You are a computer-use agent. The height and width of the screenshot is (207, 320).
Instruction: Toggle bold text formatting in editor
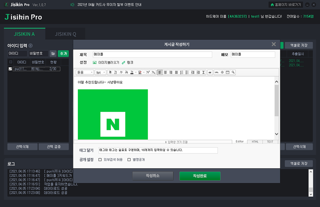tap(110, 72)
